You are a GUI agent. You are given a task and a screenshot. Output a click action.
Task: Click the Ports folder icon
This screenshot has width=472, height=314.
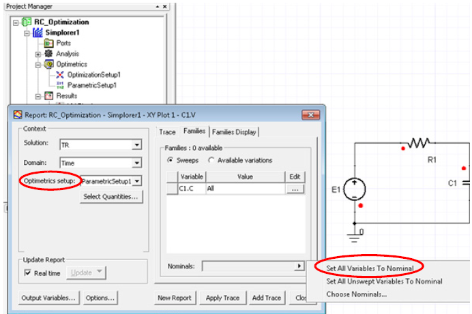click(x=48, y=44)
